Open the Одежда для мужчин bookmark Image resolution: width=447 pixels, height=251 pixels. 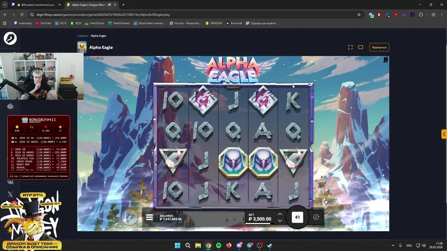click(x=262, y=23)
